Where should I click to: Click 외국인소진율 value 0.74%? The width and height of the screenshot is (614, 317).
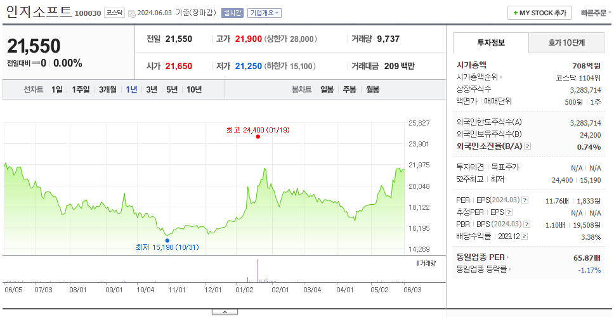pyautogui.click(x=589, y=146)
